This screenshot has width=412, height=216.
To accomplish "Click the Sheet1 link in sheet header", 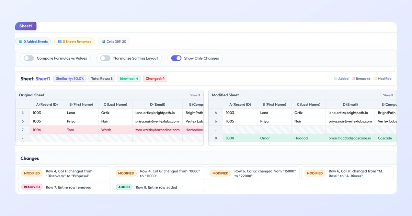I will pyautogui.click(x=43, y=79).
